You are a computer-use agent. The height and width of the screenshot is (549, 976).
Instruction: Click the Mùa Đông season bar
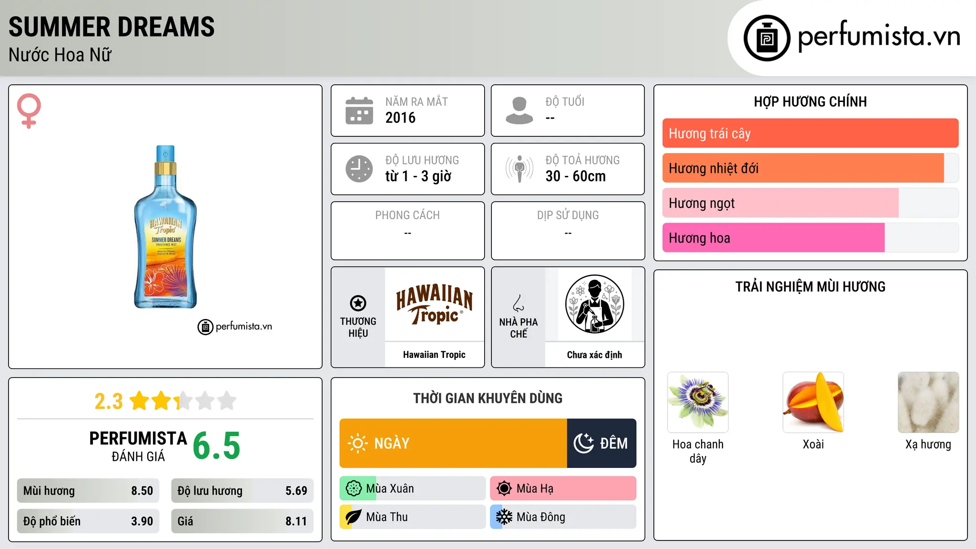tap(563, 517)
